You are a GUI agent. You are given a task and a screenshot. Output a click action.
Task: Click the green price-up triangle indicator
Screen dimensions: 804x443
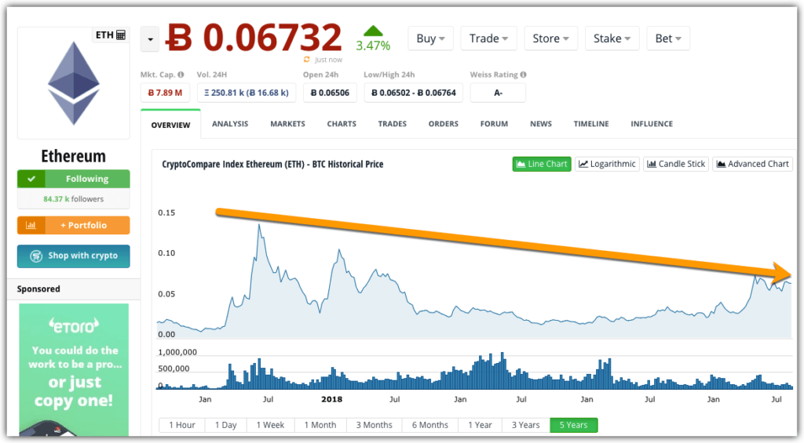tap(373, 31)
